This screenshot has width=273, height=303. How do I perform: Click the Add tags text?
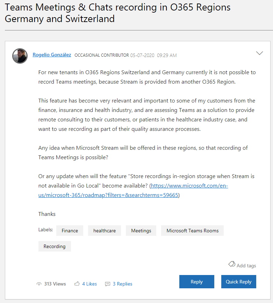click(246, 266)
